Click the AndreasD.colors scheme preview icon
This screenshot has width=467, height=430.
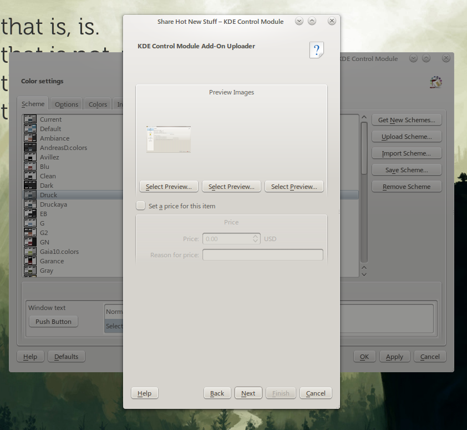(x=30, y=147)
